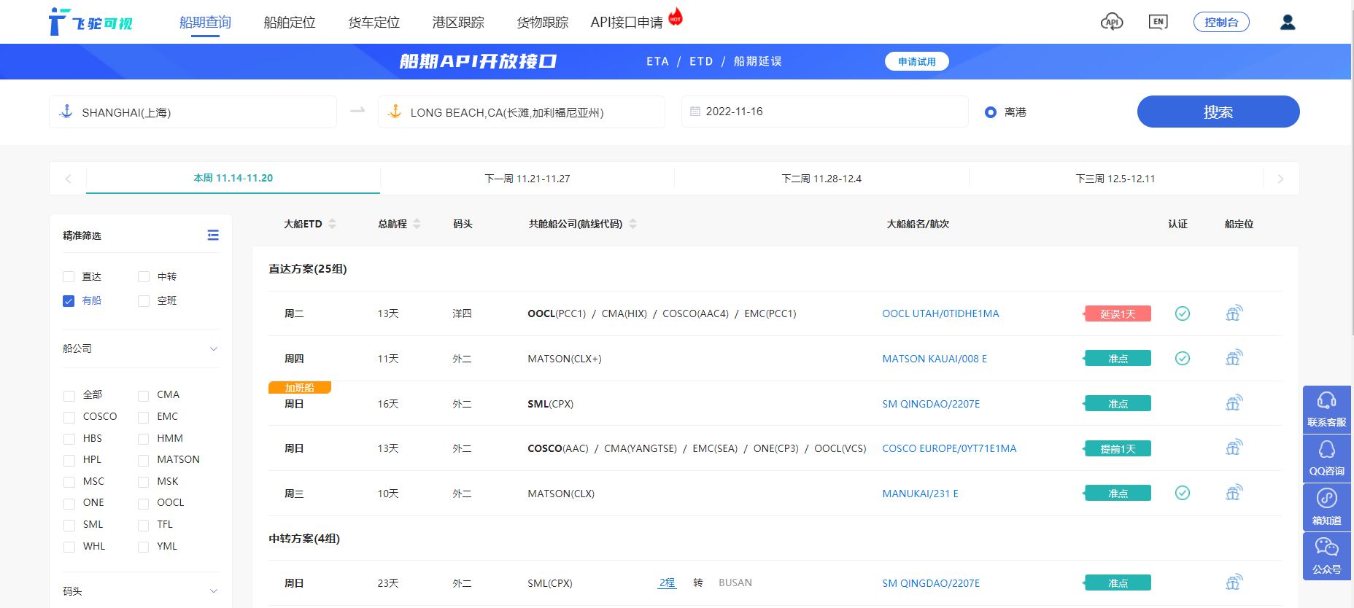The image size is (1354, 608).
Task: Switch to 下一周 11.21-11.27 tab
Action: 527,179
